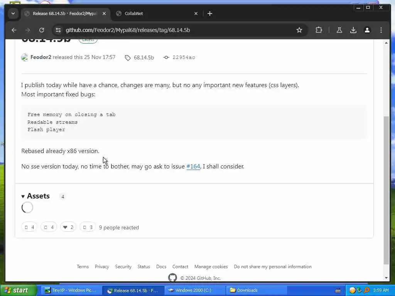The image size is (395, 296).
Task: Click the forward navigation arrow
Action: (28, 30)
